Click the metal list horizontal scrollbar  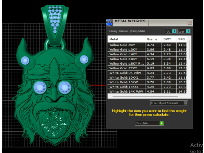(145, 96)
